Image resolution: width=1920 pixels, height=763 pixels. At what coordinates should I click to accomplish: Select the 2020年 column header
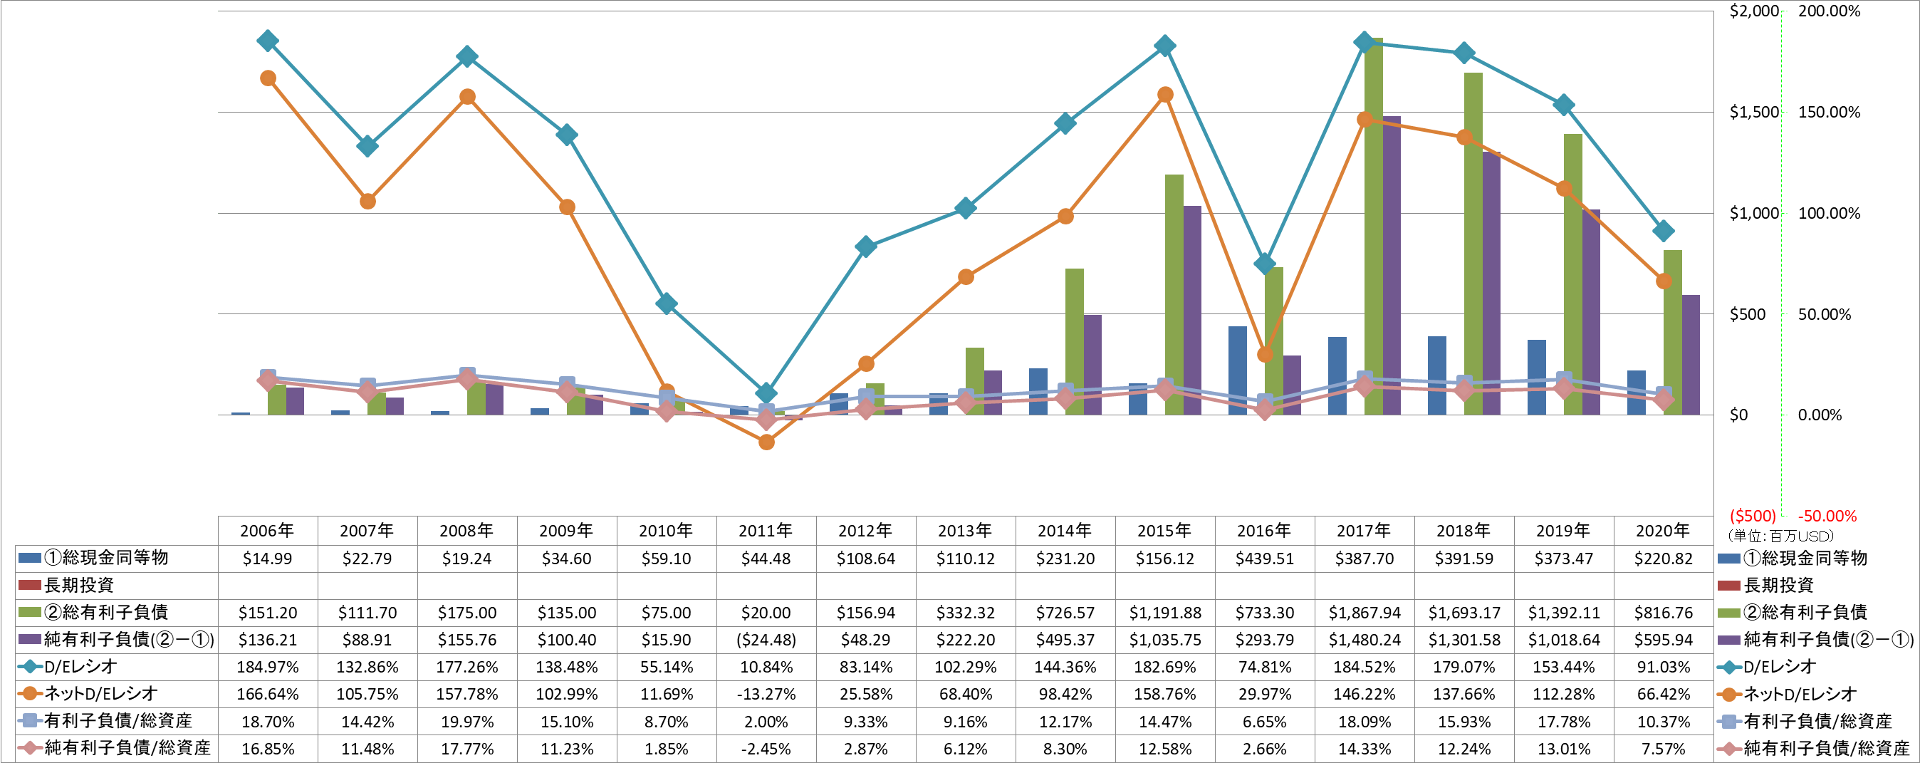click(x=1663, y=531)
